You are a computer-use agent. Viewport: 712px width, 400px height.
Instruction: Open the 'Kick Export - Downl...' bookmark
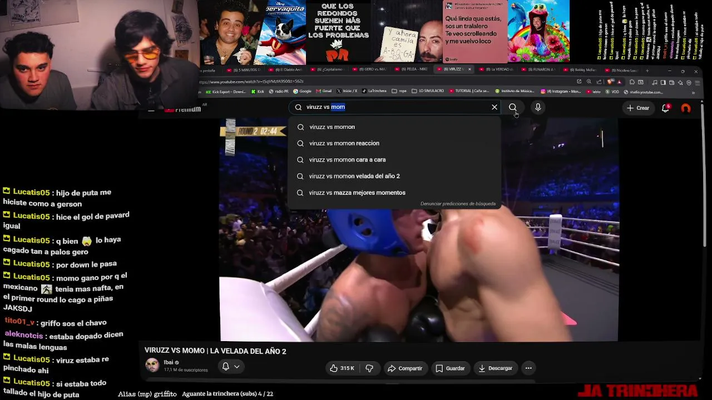[x=226, y=92]
